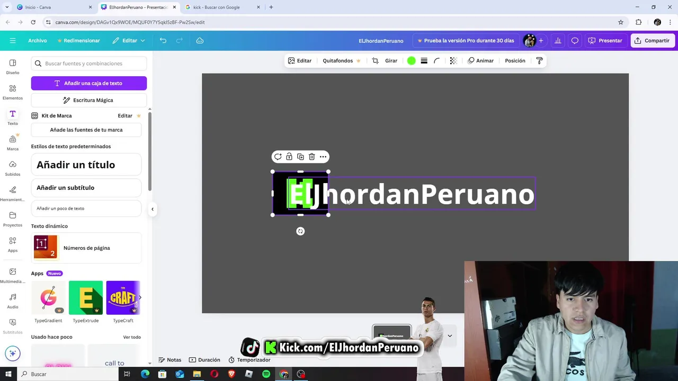Screen dimensions: 678x381
Task: Open the Subtítulos sidebar panel
Action: coord(13,326)
